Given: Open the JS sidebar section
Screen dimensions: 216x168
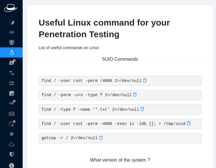Looking at the screenshot, I should click(12, 93).
